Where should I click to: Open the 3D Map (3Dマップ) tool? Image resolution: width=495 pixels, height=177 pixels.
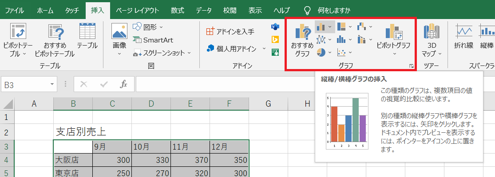(x=432, y=40)
